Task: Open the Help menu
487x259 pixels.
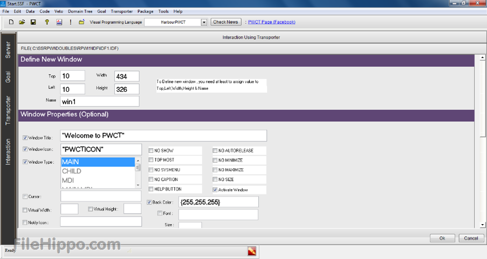Action: [178, 11]
